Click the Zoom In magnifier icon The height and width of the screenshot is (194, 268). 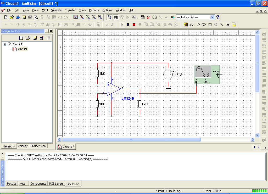coord(82,17)
